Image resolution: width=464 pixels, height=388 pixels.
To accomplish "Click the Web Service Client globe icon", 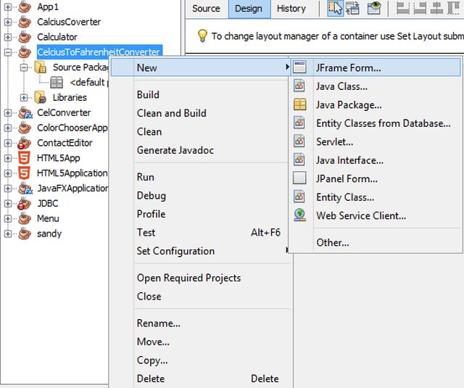I will pos(299,215).
